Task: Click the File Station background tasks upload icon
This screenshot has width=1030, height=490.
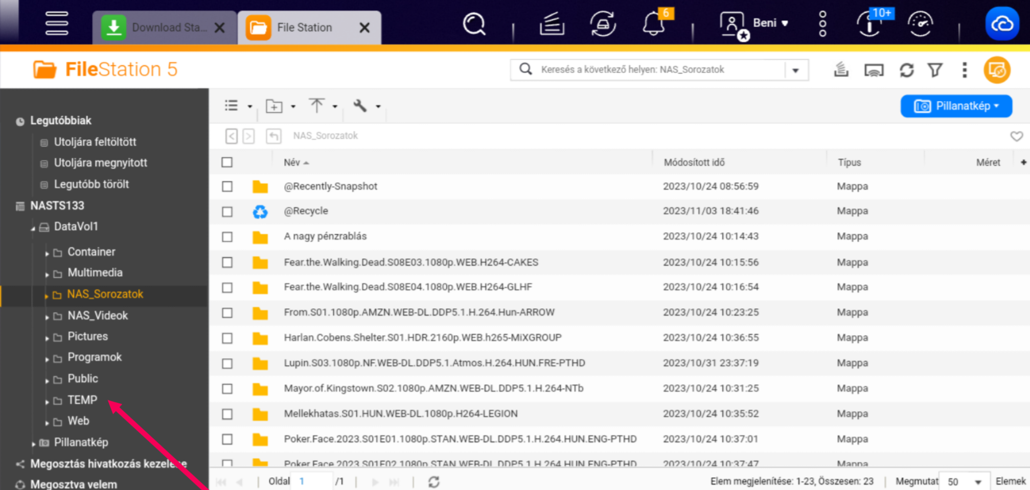Action: pos(841,69)
